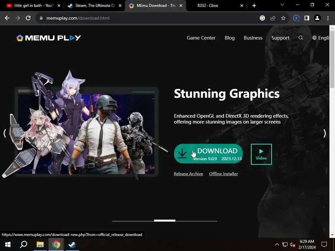This screenshot has height=251, width=335.
Task: Open the Windows Start menu
Action: tap(8, 244)
